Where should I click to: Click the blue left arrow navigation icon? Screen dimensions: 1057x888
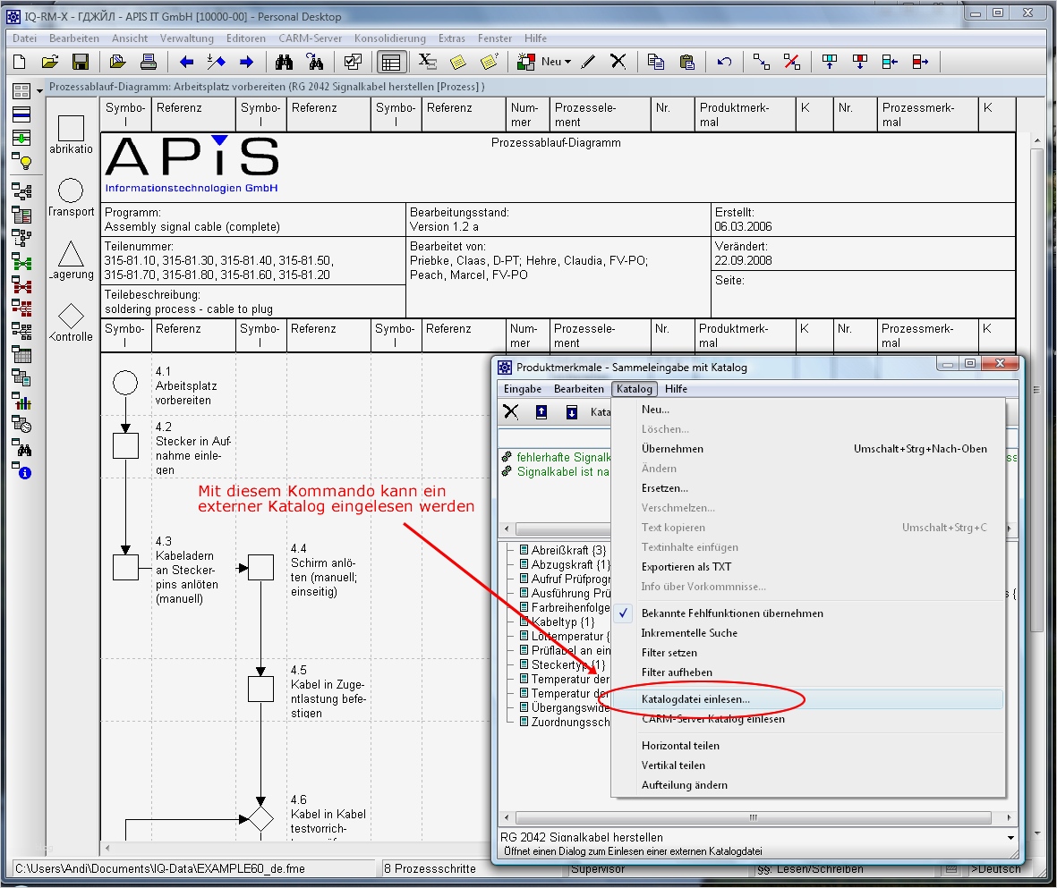pyautogui.click(x=186, y=62)
